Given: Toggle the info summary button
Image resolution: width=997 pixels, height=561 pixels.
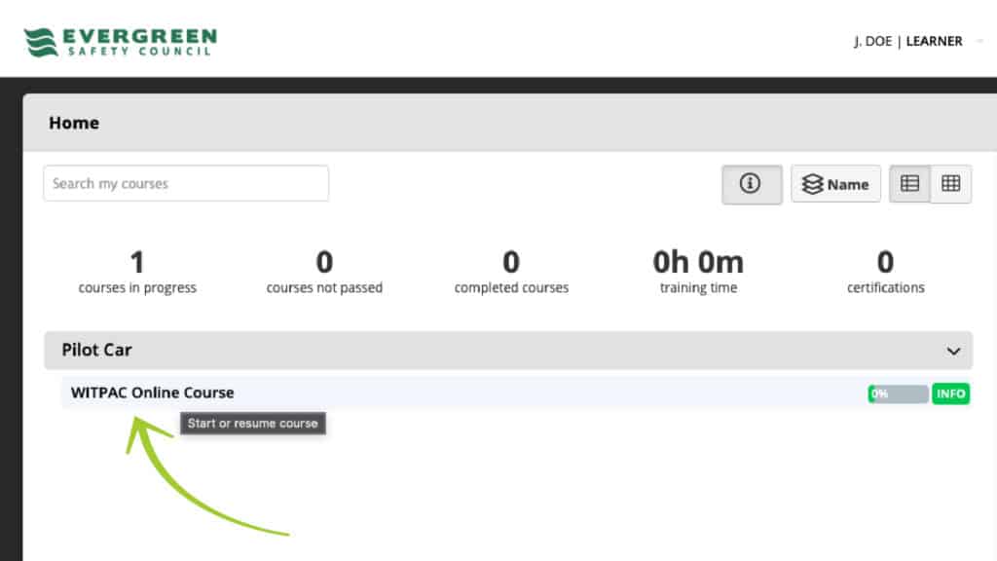Looking at the screenshot, I should pos(752,184).
